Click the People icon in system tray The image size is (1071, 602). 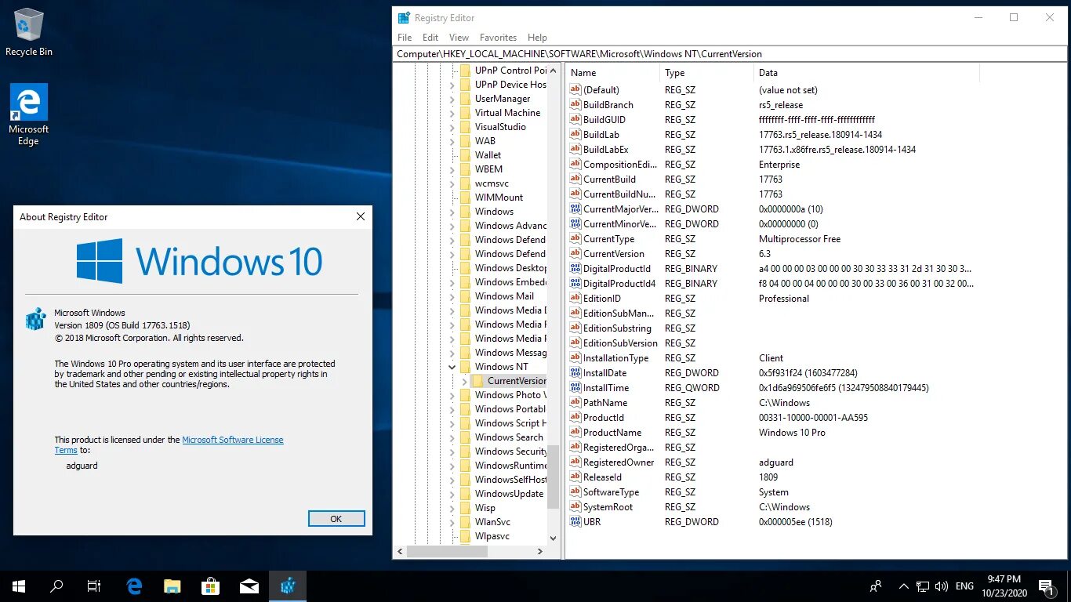(876, 586)
